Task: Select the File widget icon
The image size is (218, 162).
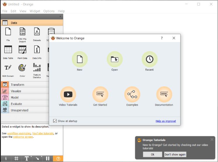Action: 8,32
